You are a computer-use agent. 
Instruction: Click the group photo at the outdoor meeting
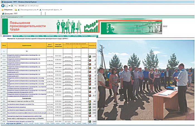coord(144,80)
